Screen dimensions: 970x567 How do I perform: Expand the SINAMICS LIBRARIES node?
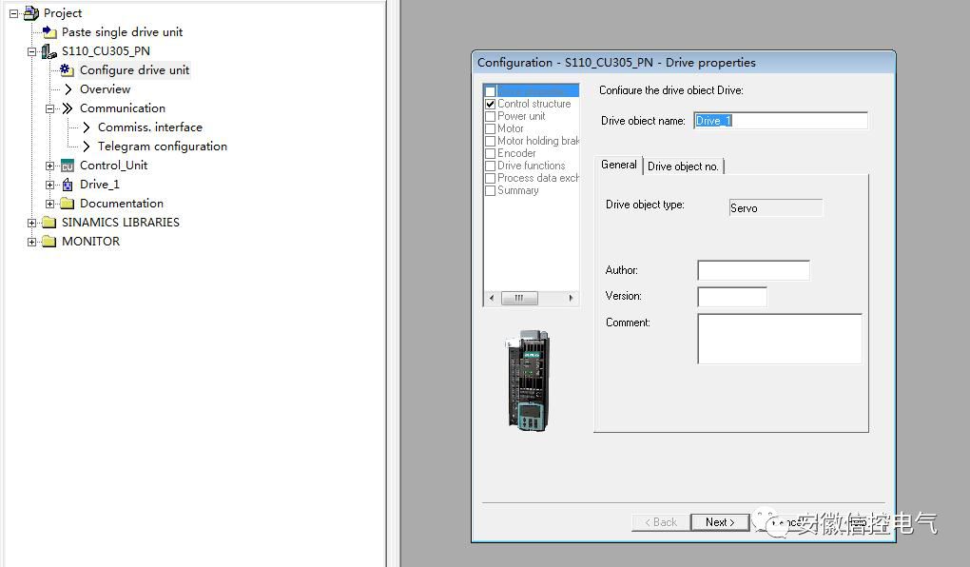pos(31,223)
